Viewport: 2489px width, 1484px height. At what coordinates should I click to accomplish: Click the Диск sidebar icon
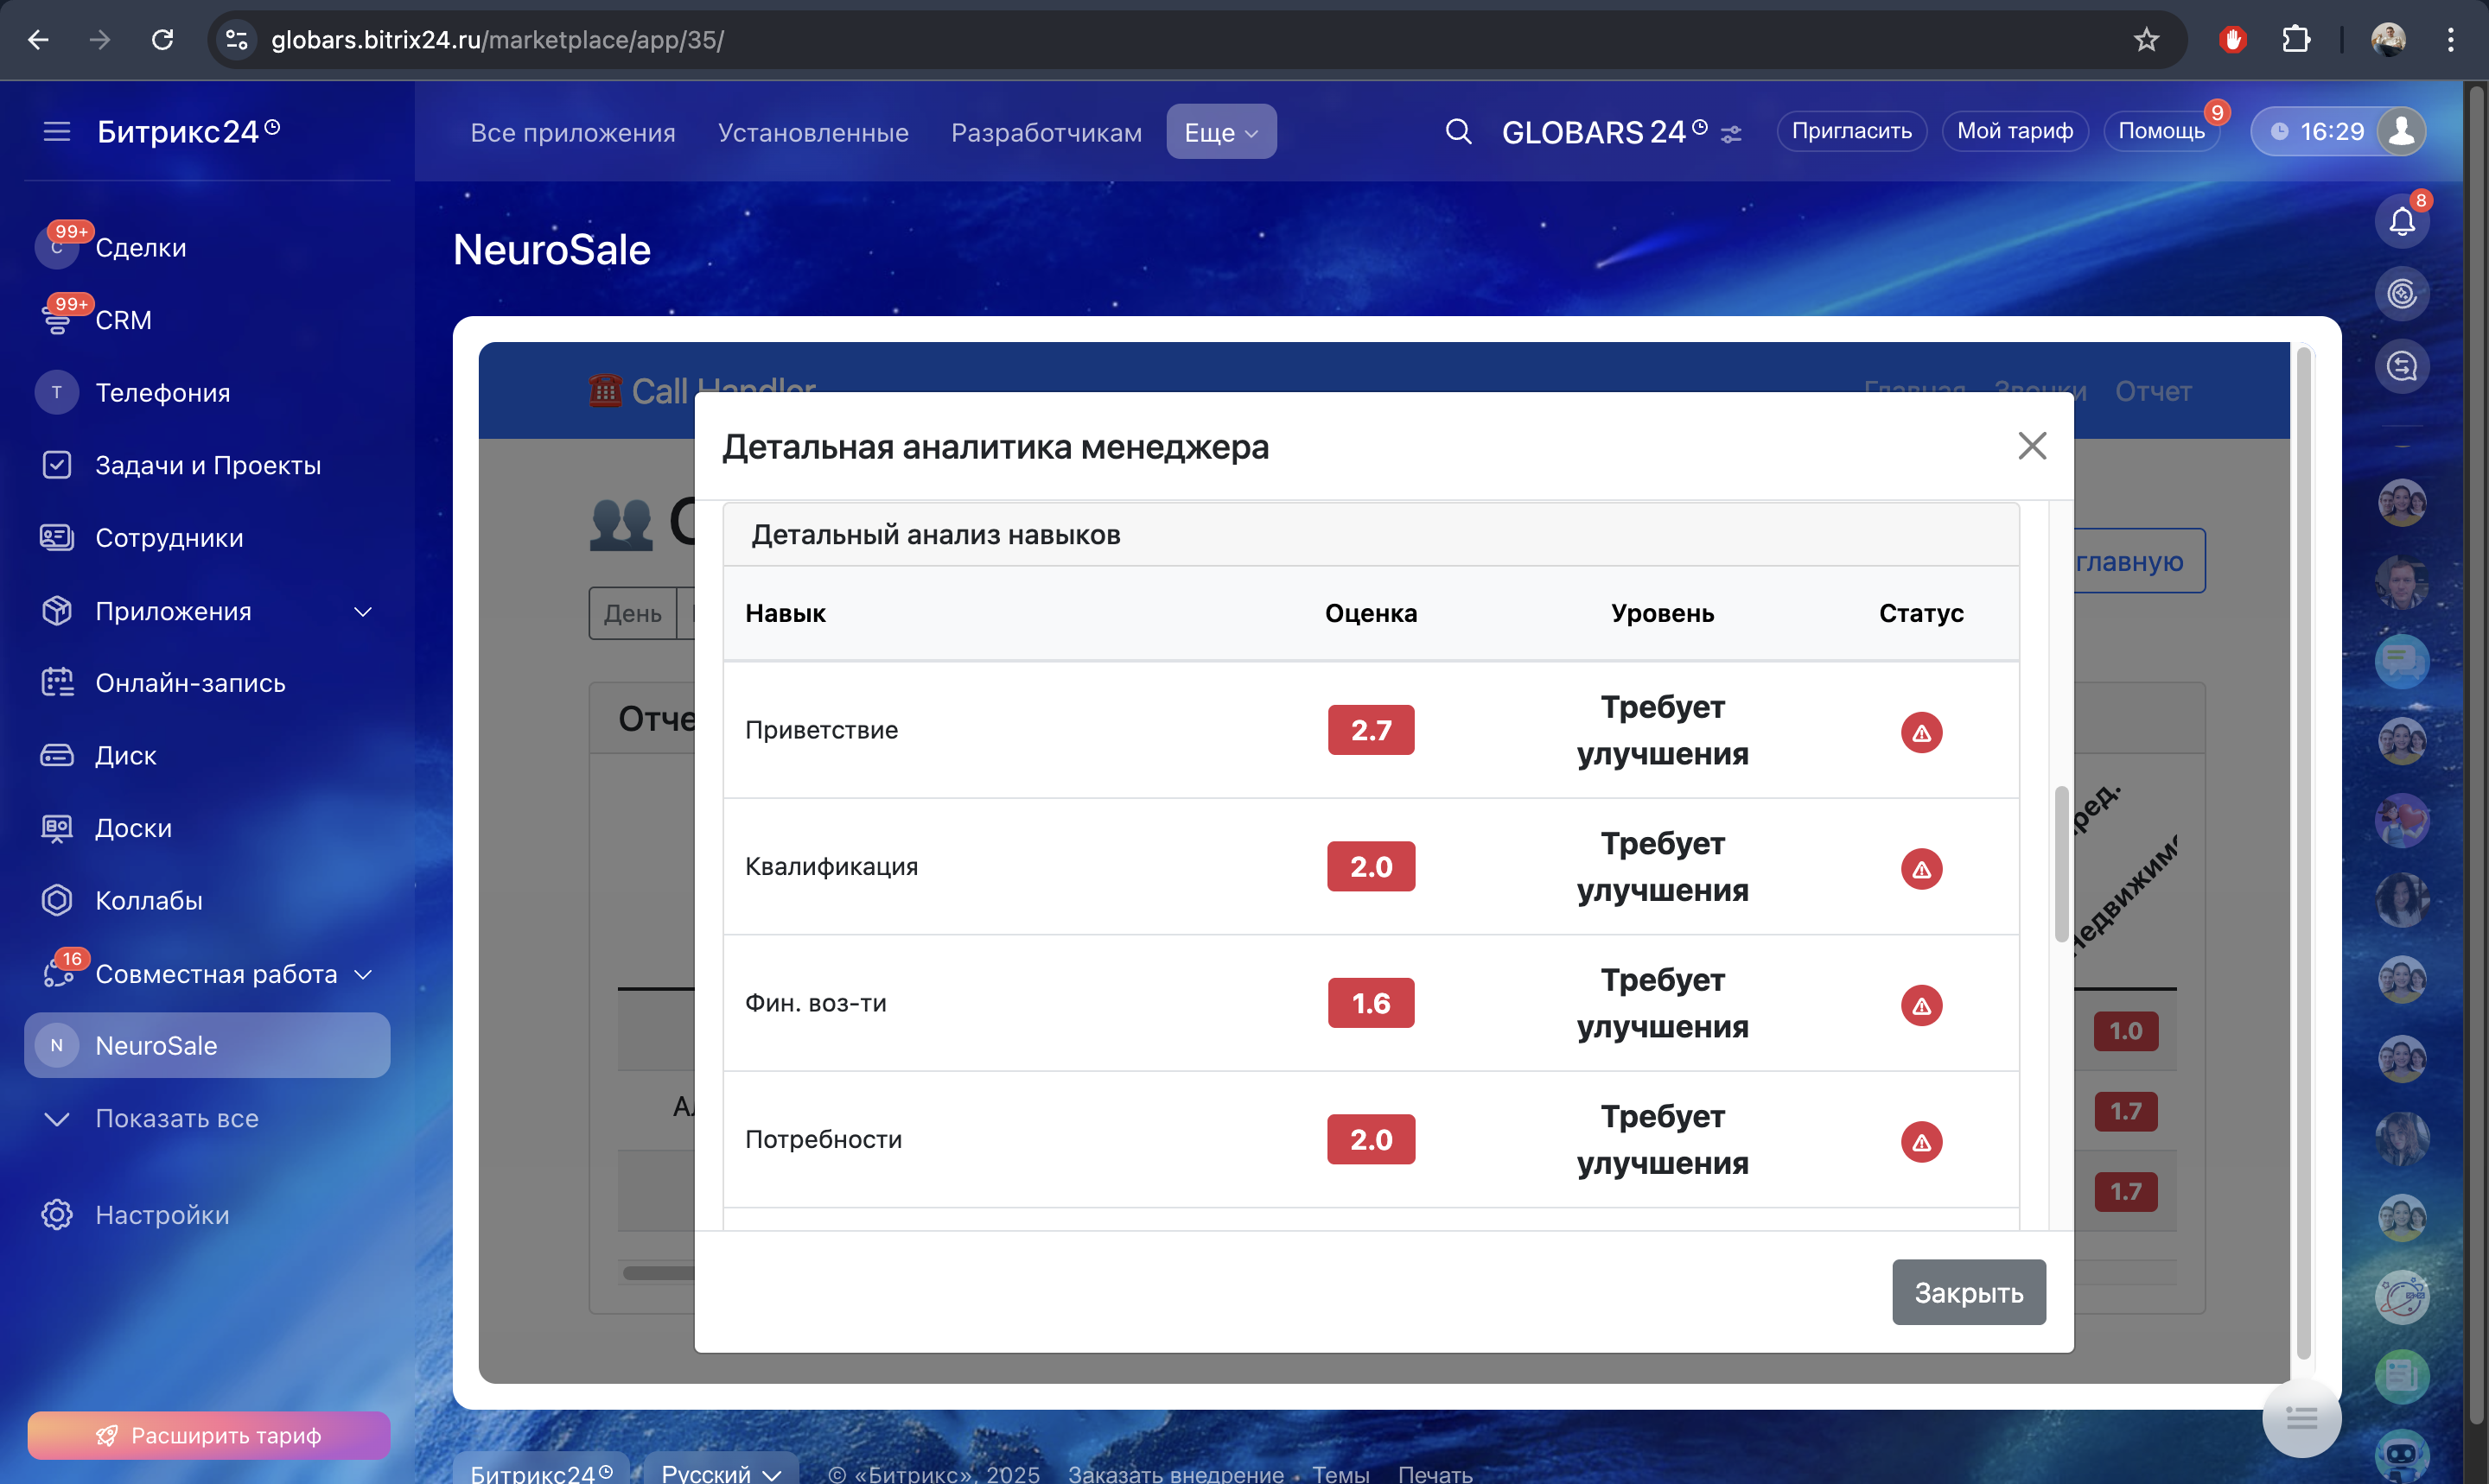click(57, 755)
